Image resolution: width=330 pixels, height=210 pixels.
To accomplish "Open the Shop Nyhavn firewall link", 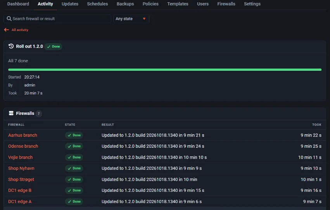I will [21, 168].
